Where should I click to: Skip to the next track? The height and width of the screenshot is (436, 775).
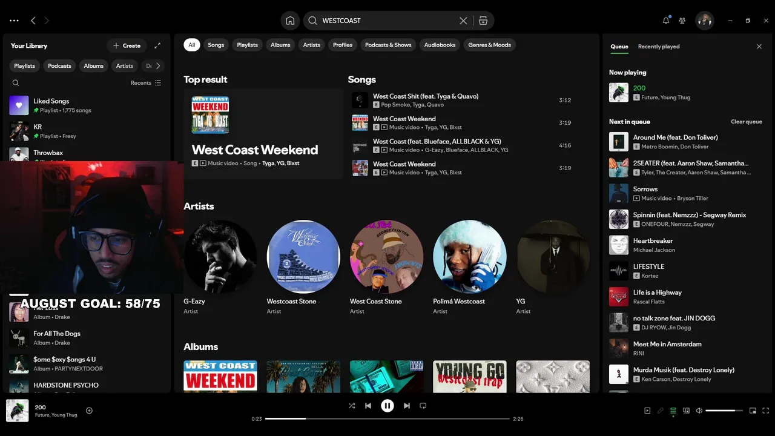(x=407, y=406)
